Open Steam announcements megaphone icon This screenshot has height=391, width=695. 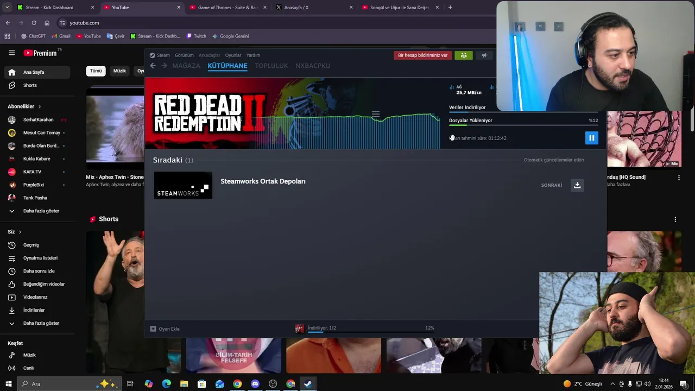coord(484,55)
